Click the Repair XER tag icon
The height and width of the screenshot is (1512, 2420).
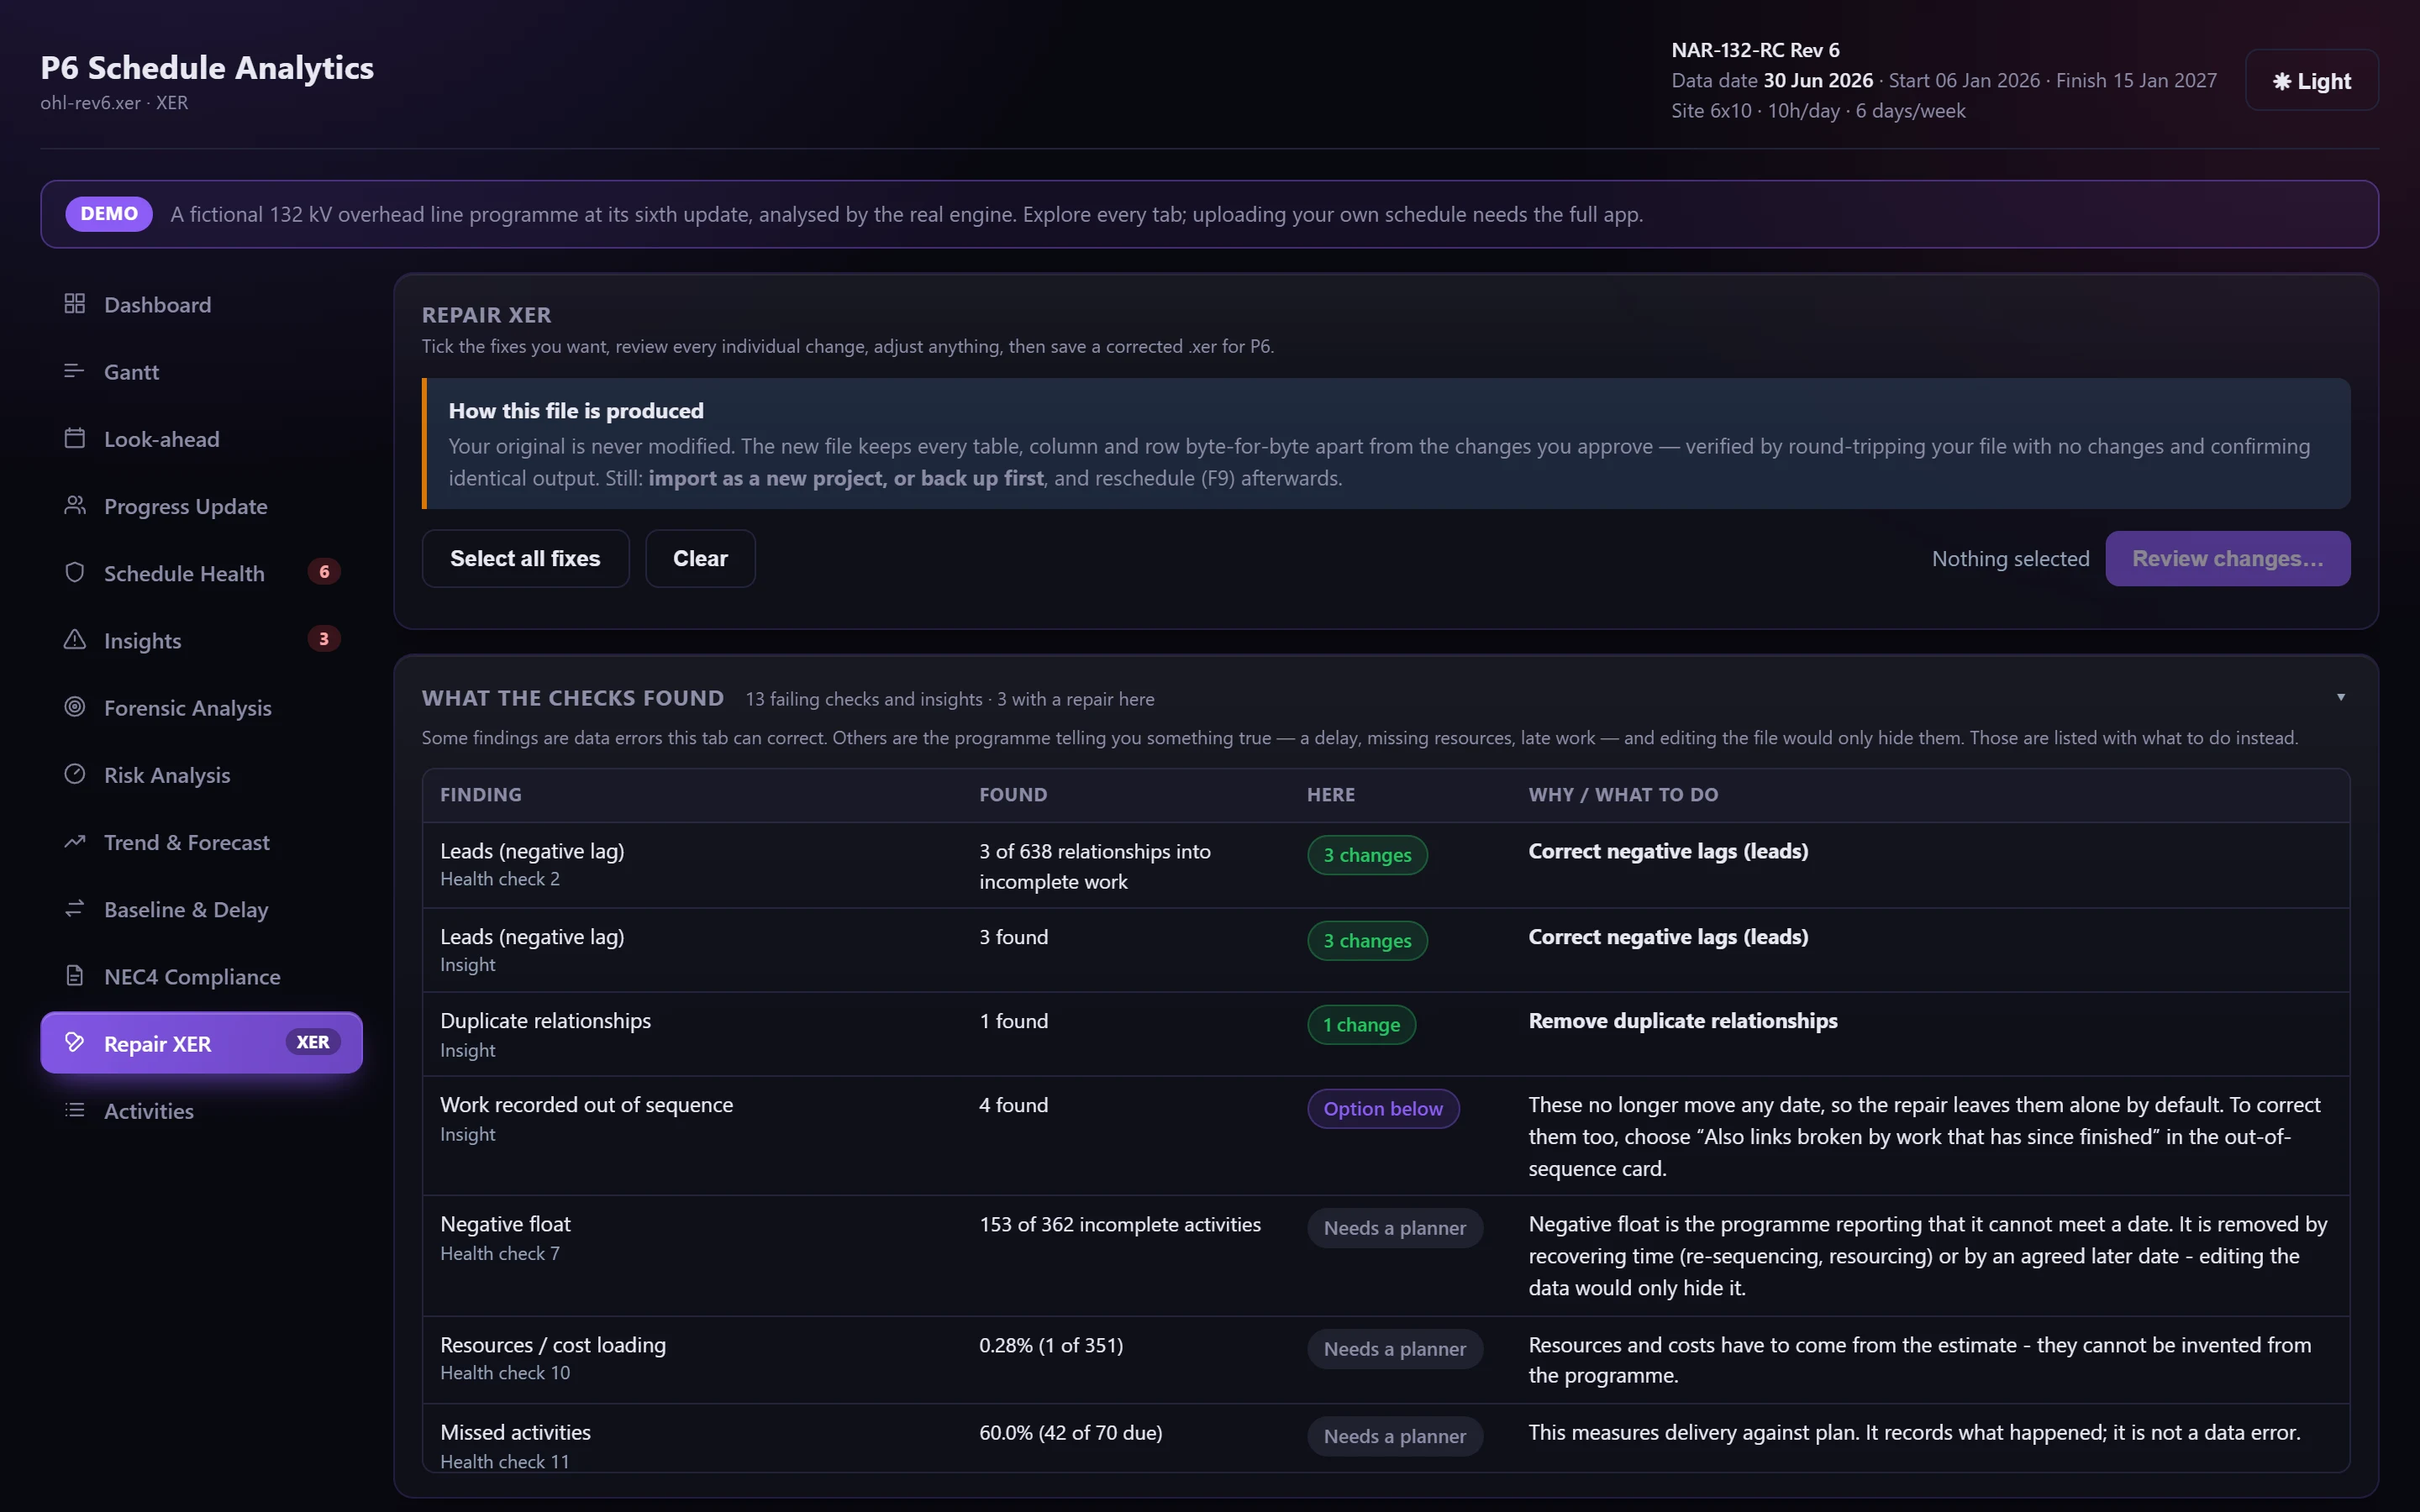pos(74,1042)
